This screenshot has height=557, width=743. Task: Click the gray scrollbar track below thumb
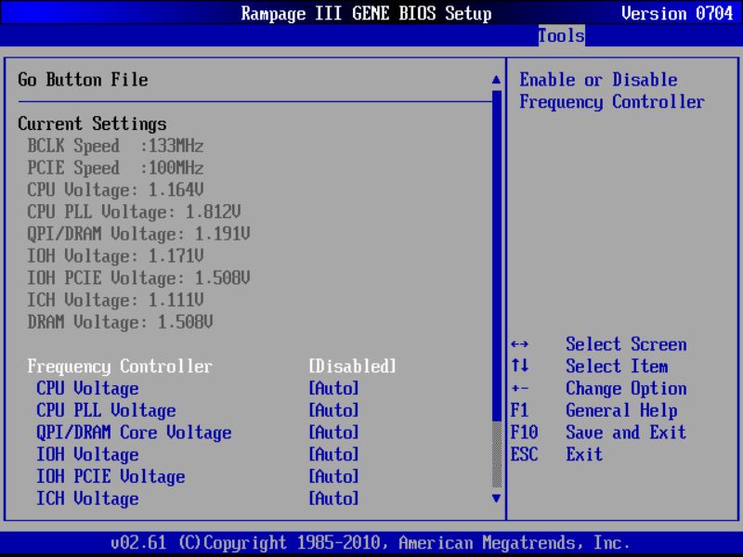[497, 455]
